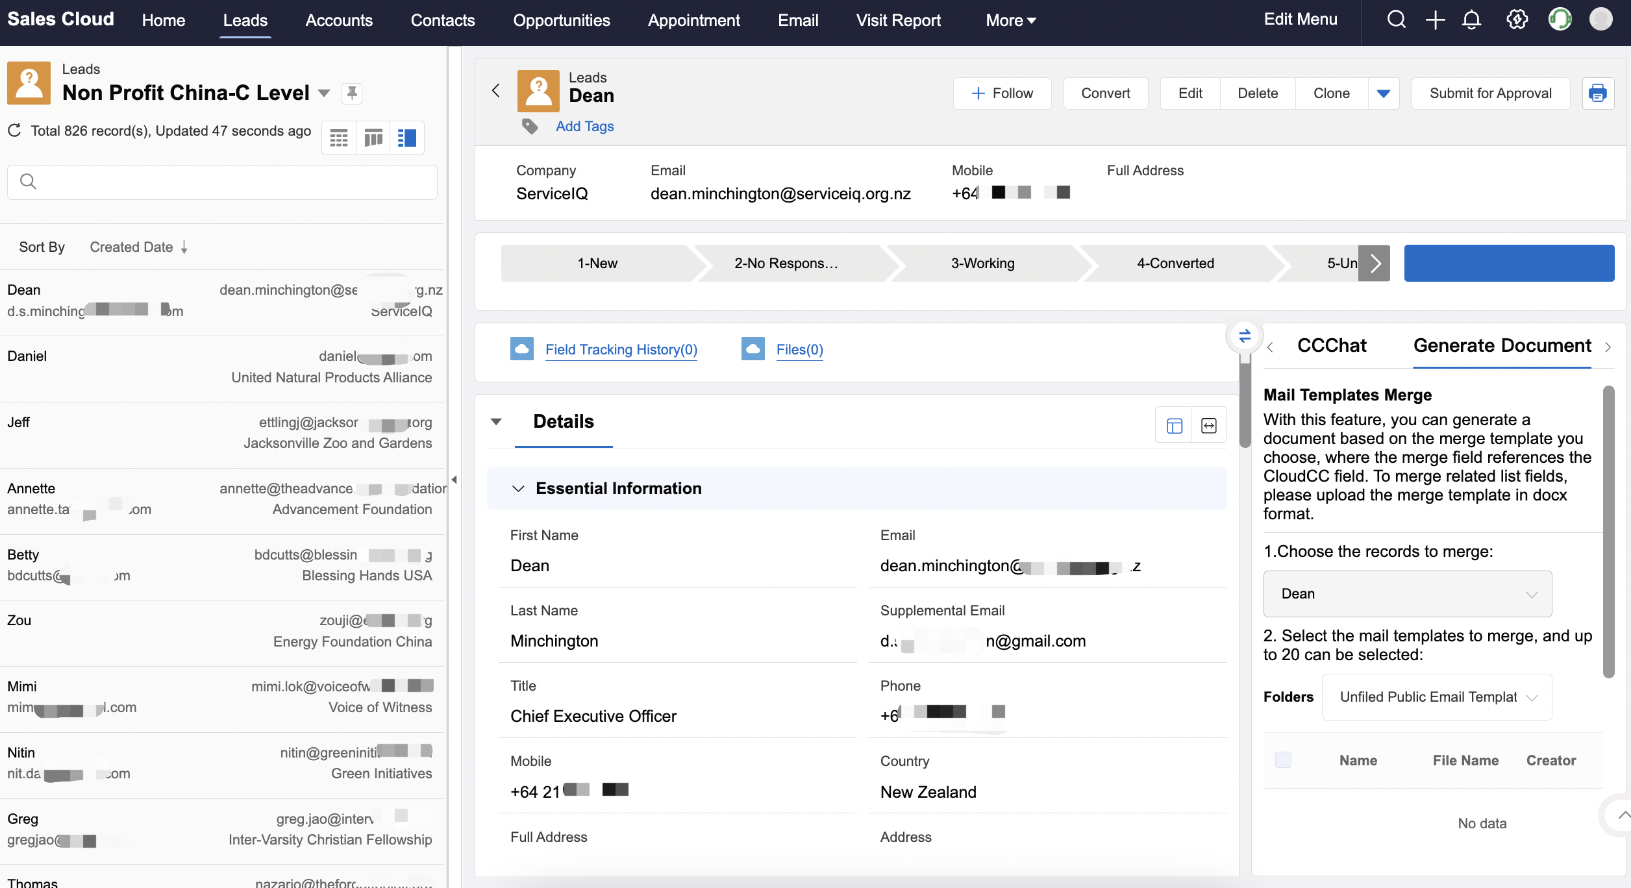The height and width of the screenshot is (888, 1631).
Task: Switch to kanban board view icon
Action: 373,138
